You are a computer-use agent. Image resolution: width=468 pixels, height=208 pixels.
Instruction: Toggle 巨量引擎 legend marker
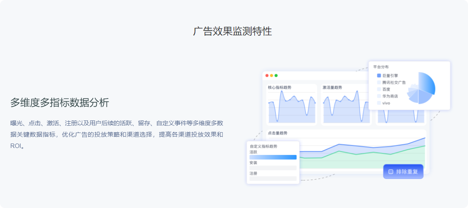point(379,75)
